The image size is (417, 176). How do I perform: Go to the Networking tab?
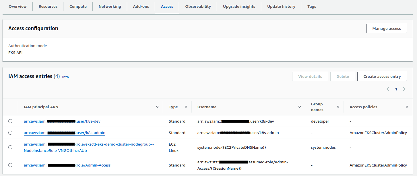pyautogui.click(x=110, y=6)
